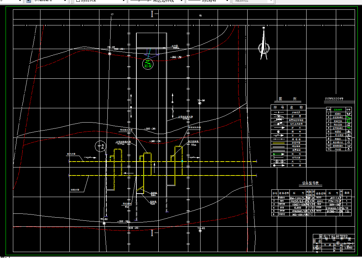Select contour label -250 (26)
The width and height of the screenshot is (362, 258).
[x=119, y=49]
